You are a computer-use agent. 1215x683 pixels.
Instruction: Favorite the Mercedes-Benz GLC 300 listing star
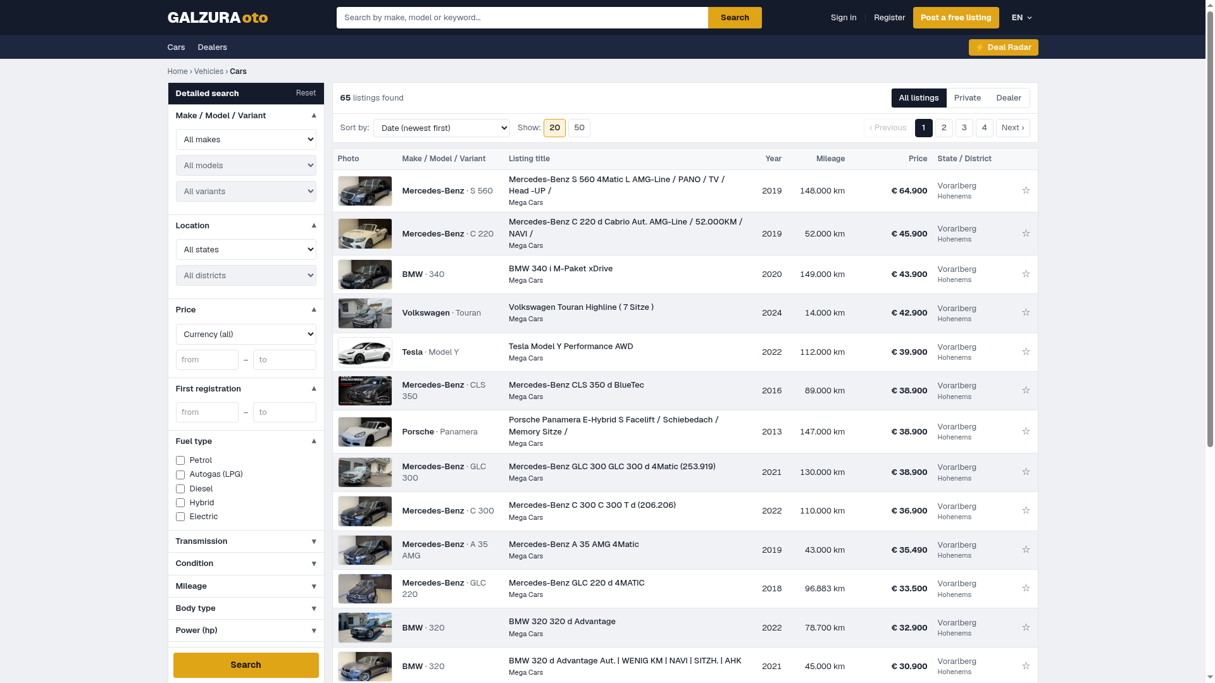[x=1026, y=472]
